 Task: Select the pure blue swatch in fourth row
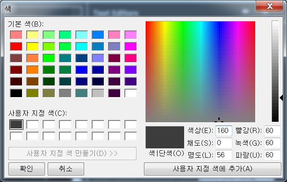coord(82,70)
